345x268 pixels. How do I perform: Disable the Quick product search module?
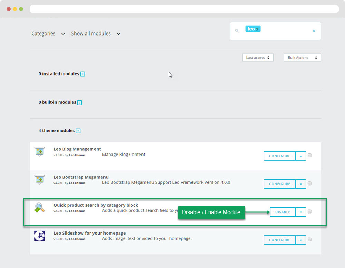coord(283,212)
